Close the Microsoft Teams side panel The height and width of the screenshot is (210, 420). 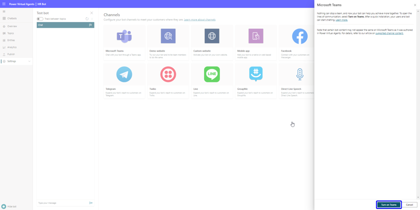click(415, 5)
